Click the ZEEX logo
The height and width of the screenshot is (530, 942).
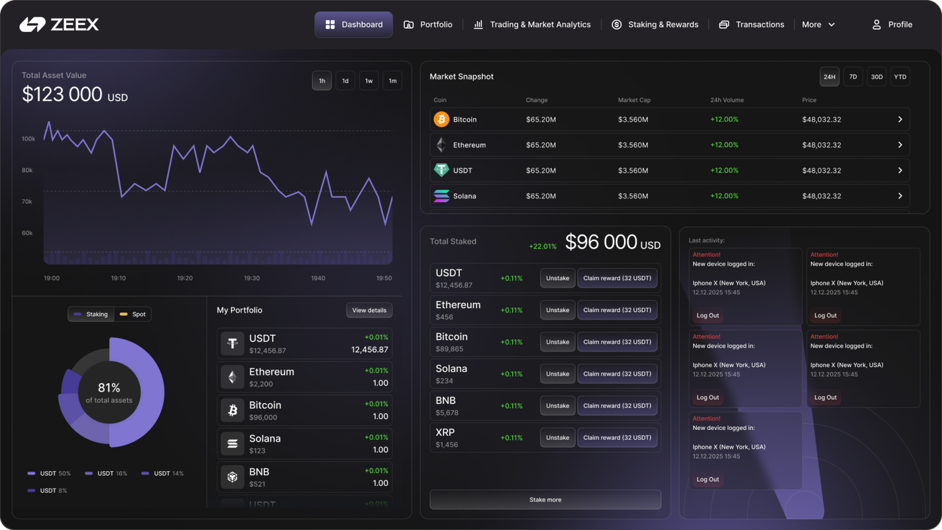coord(59,24)
